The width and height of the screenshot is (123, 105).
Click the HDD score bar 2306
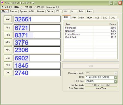coord(37,50)
